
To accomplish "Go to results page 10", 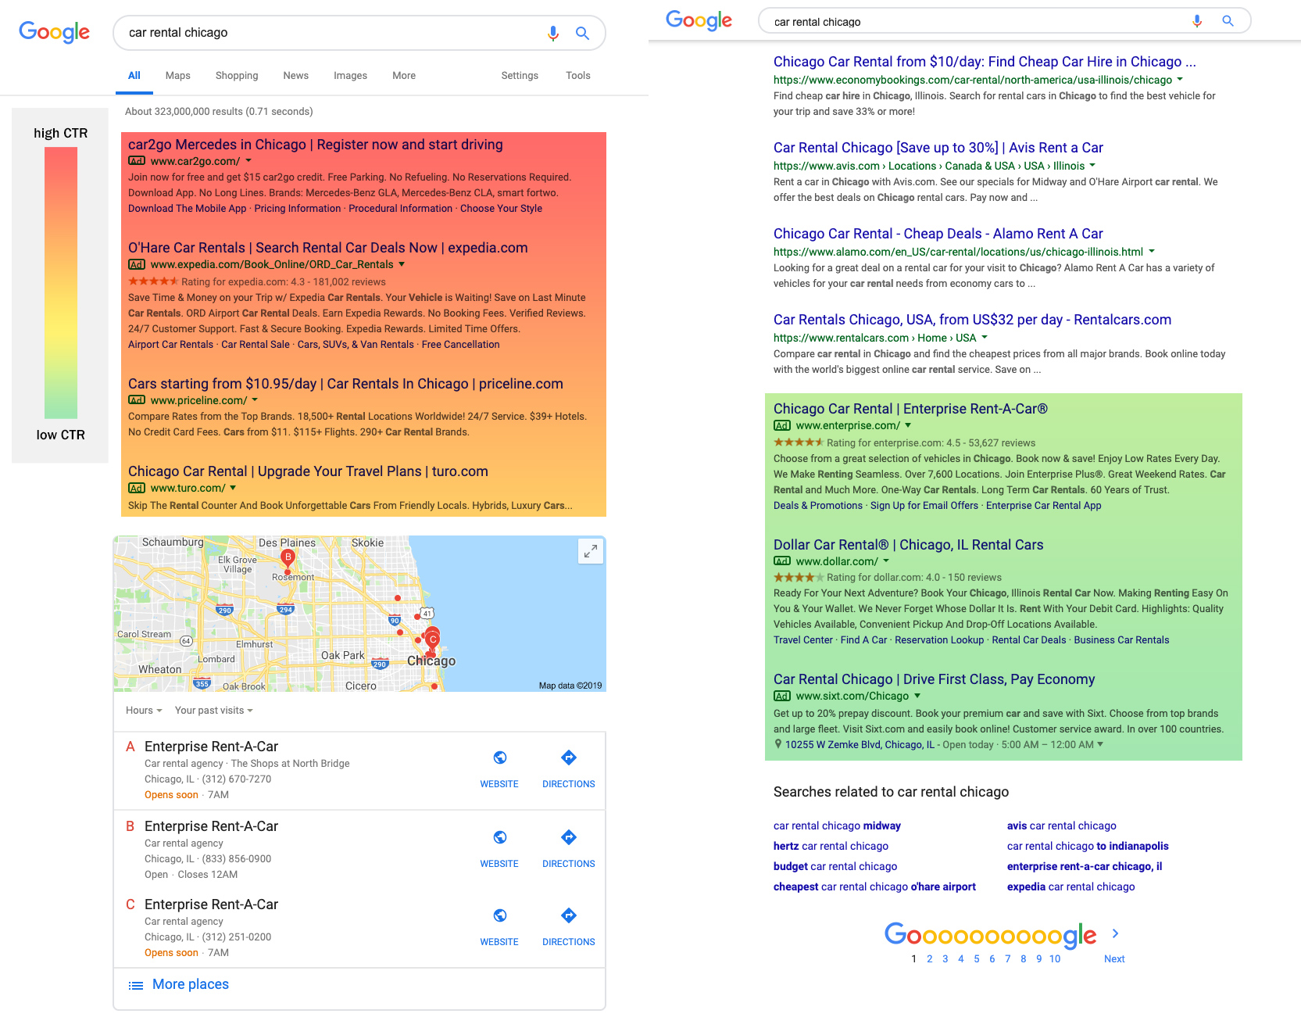I will pyautogui.click(x=1055, y=959).
